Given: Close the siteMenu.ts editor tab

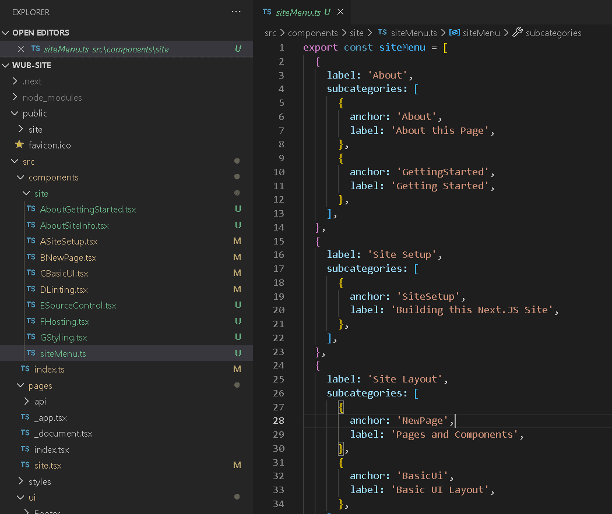Looking at the screenshot, I should point(340,12).
